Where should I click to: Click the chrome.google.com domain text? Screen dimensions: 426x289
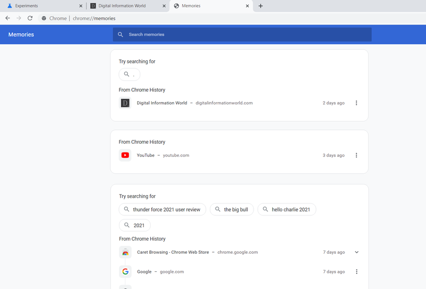[238, 252]
